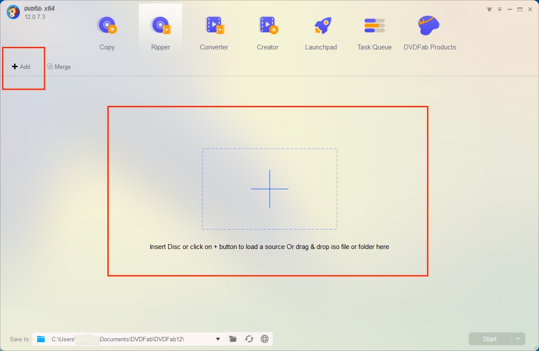
Task: Click the refresh arrows icon in the Save bar
Action: click(249, 339)
